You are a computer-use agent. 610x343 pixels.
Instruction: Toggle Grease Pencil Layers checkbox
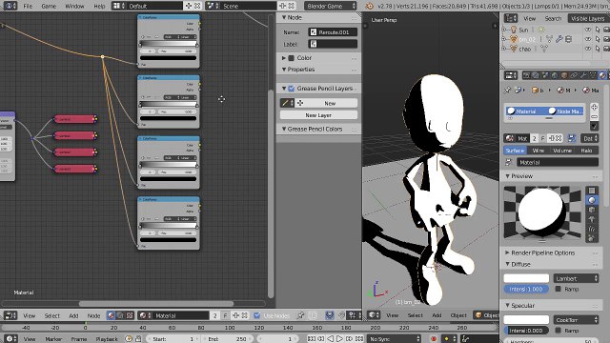291,89
